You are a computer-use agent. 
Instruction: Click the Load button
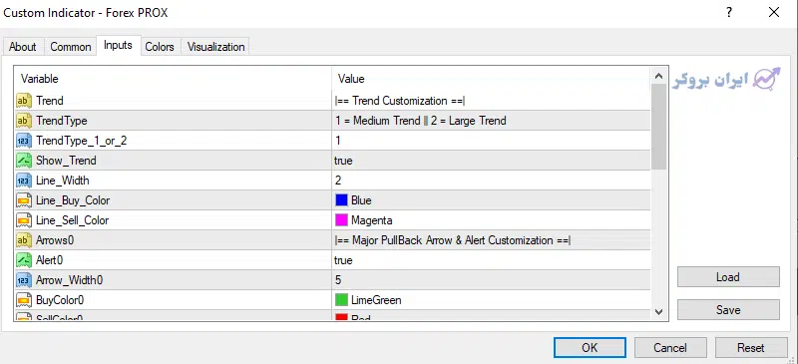(x=728, y=277)
